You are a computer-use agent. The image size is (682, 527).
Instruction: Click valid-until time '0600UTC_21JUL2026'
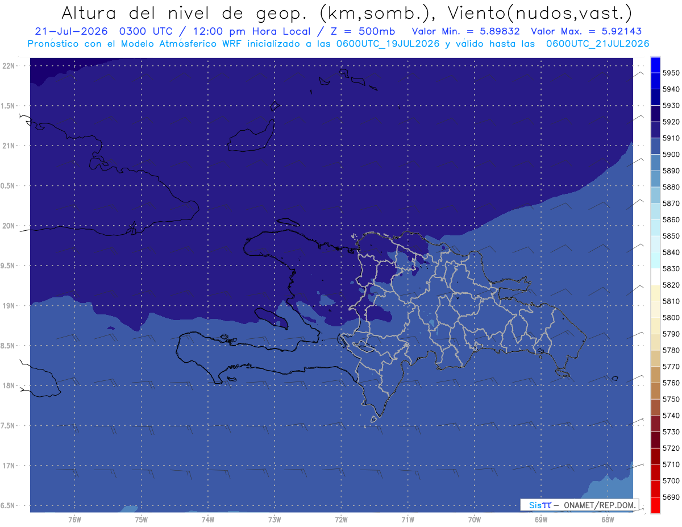tap(598, 44)
